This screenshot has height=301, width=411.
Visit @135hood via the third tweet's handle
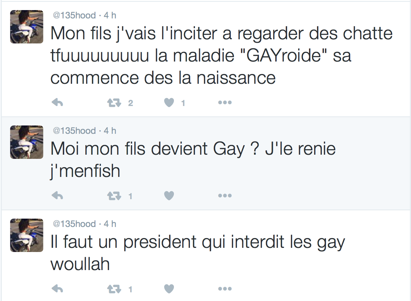pos(74,224)
